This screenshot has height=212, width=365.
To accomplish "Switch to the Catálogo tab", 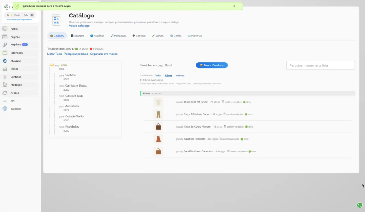I will [57, 36].
